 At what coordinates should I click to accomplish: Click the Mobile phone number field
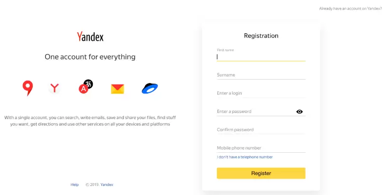tap(261, 148)
